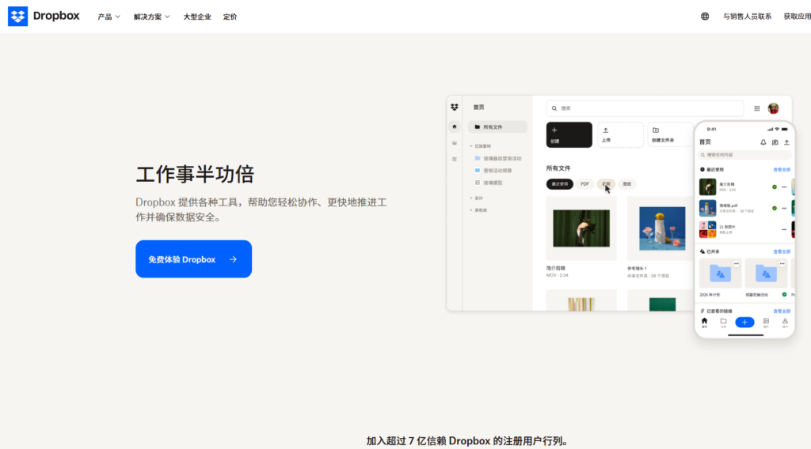Tap the files folder tab in phone bar
The image size is (811, 449).
(x=724, y=323)
